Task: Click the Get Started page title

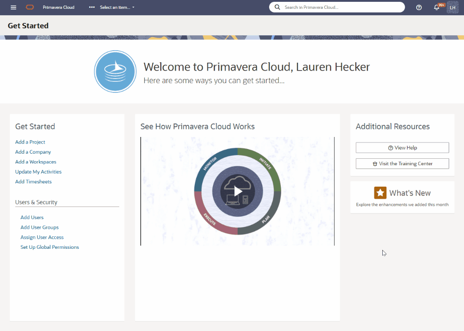Action: pos(28,26)
